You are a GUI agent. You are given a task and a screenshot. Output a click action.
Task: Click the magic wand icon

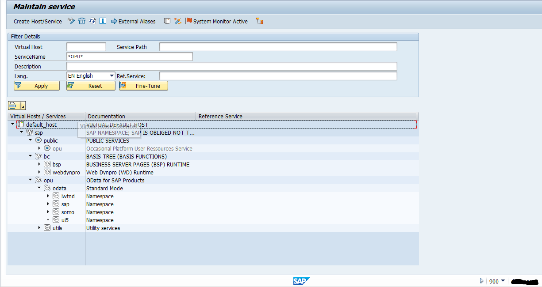pyautogui.click(x=178, y=21)
